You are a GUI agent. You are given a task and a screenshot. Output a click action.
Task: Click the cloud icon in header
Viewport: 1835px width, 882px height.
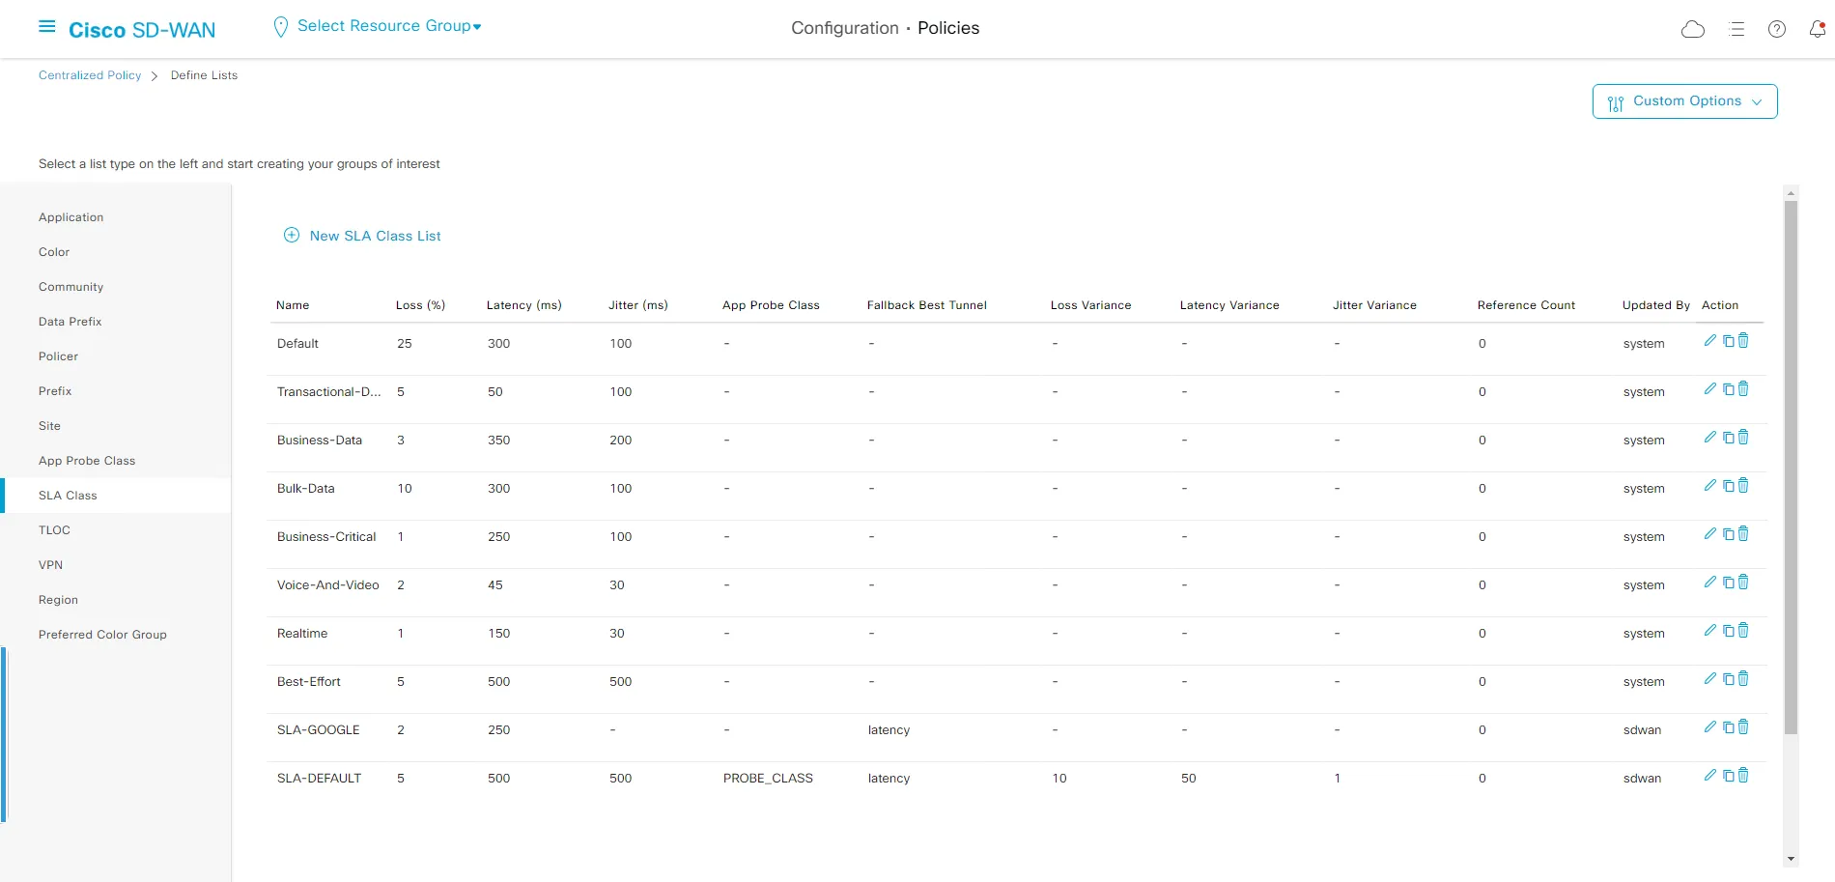[x=1692, y=29]
